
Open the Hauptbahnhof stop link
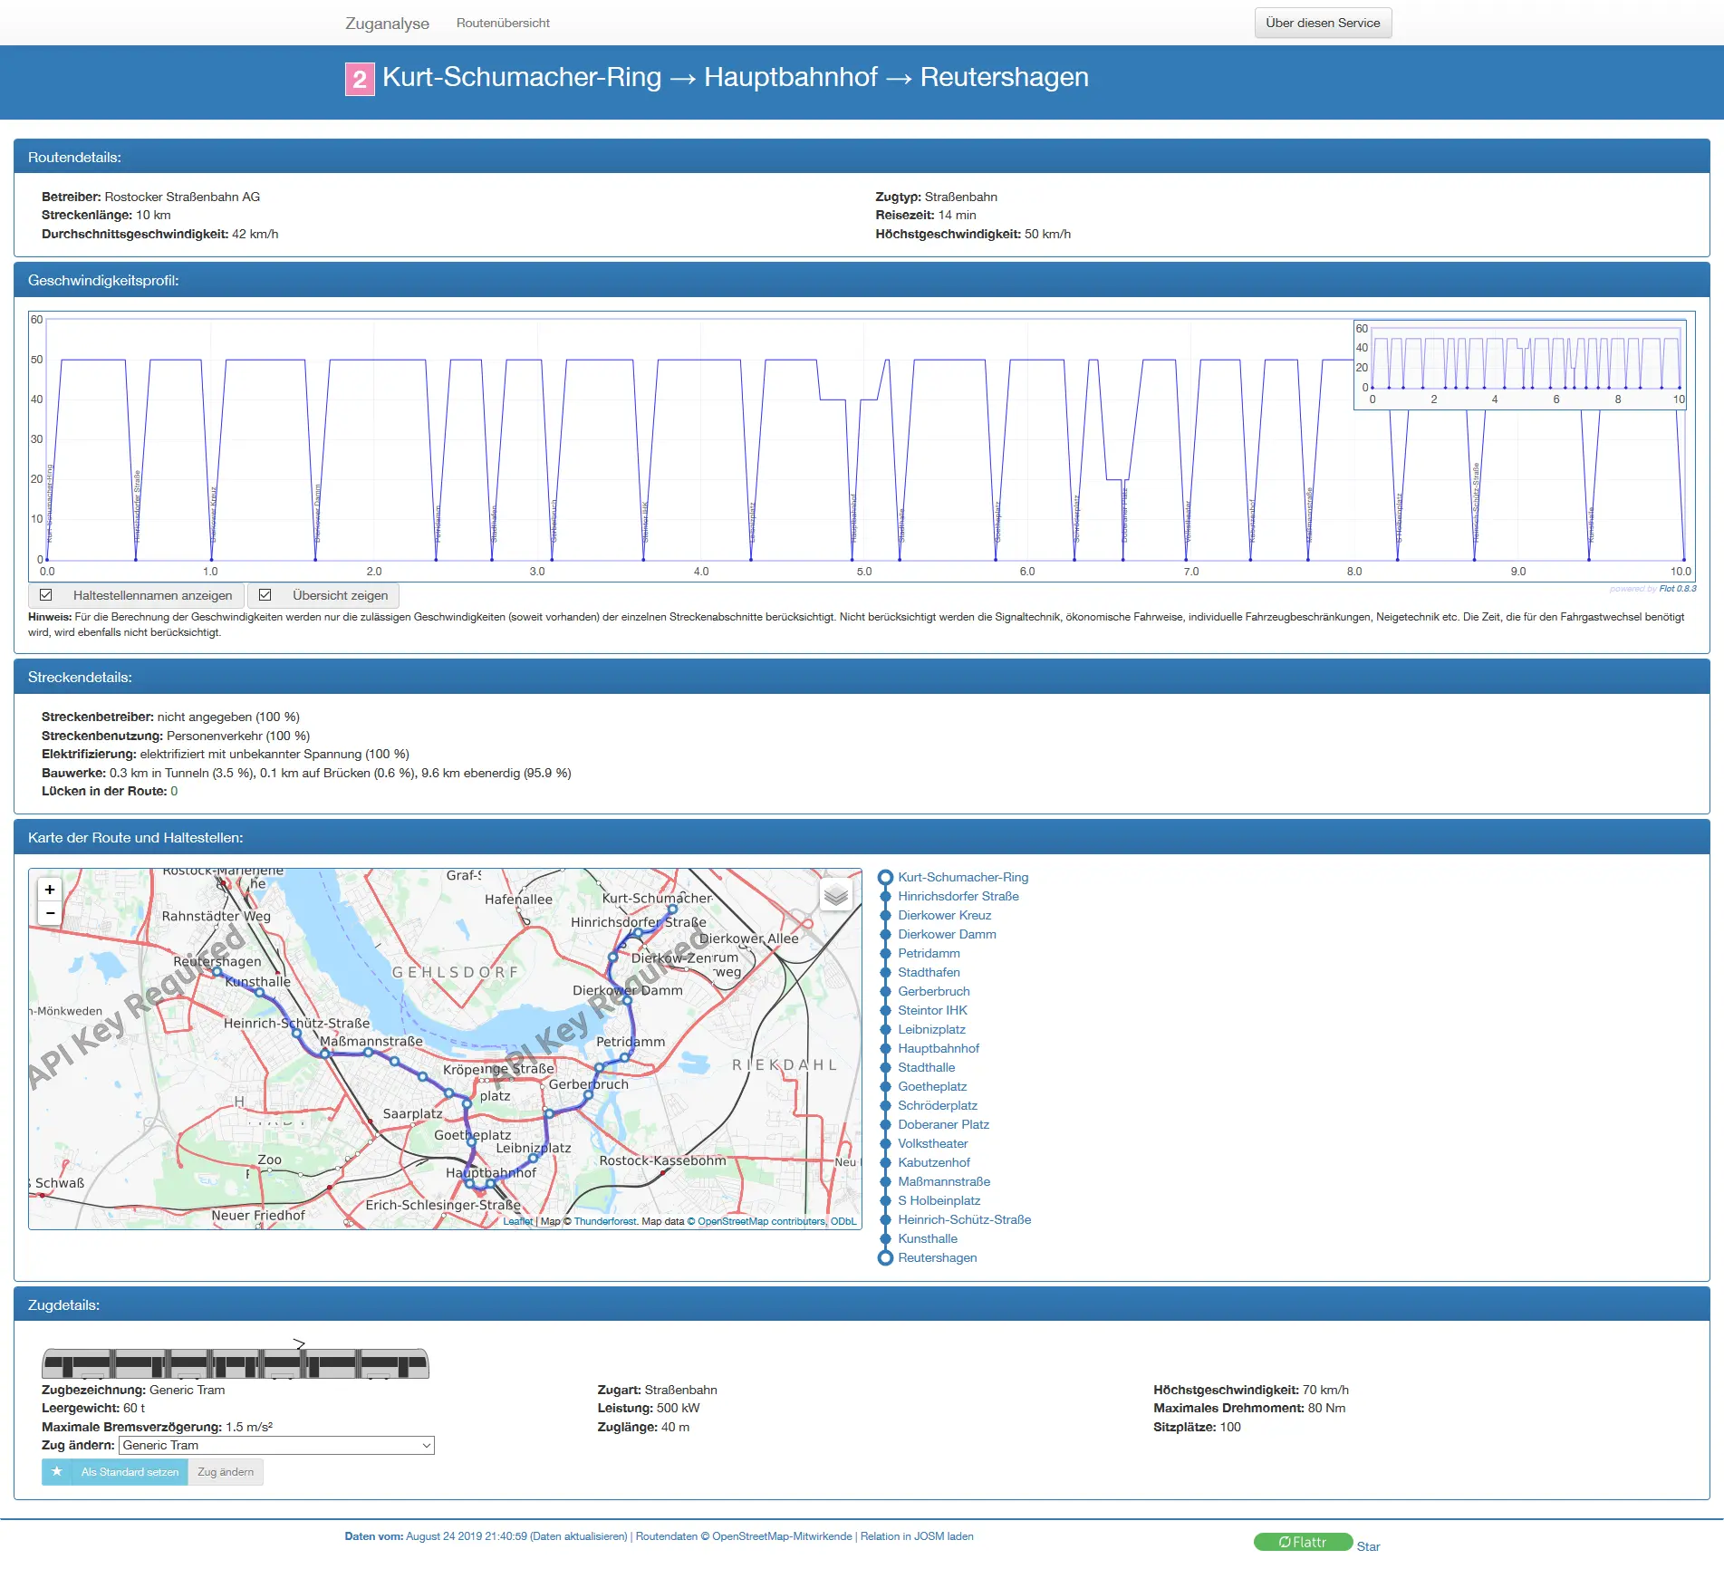pos(939,1048)
